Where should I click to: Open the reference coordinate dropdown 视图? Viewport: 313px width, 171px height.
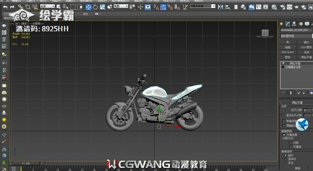(x=121, y=6)
